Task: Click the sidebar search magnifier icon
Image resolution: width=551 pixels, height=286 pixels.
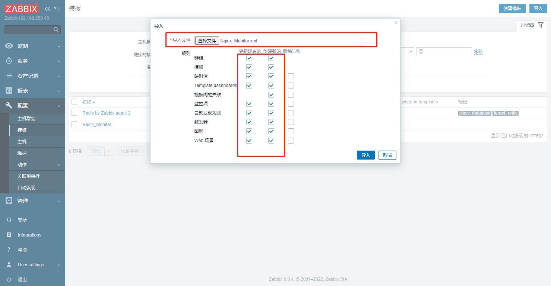Action: click(56, 30)
